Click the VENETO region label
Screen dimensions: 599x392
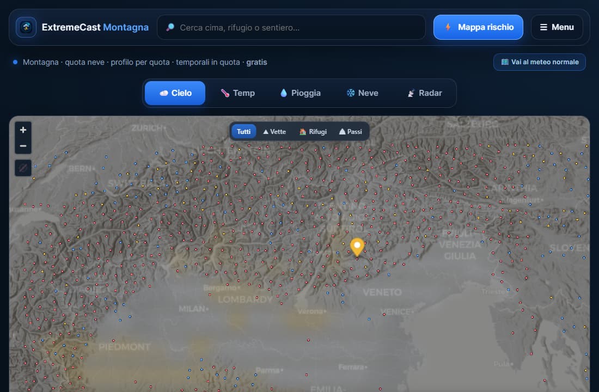382,292
